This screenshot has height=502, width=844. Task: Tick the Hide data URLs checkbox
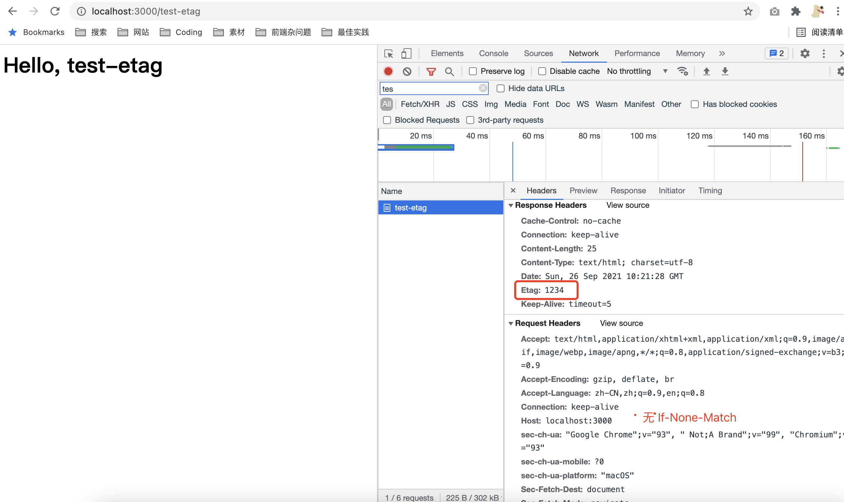500,89
